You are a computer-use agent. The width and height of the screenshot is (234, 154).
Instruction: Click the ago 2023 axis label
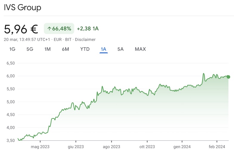click(111, 147)
